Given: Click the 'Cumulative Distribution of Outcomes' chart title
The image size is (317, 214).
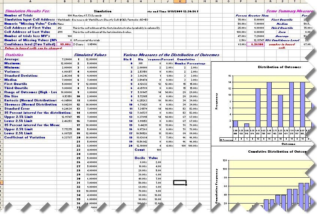Looking at the screenshot, I should pos(278,152).
